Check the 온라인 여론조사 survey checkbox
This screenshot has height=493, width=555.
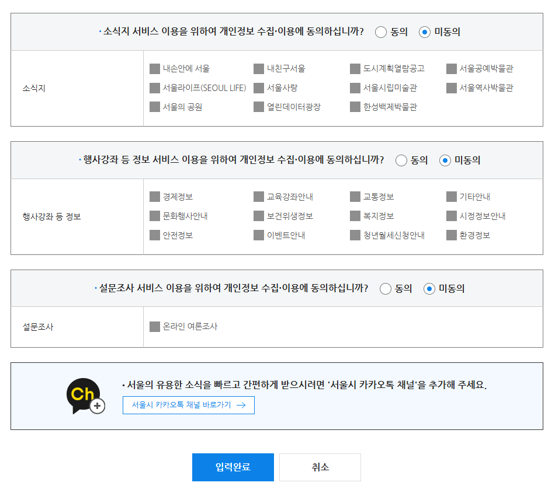[155, 327]
